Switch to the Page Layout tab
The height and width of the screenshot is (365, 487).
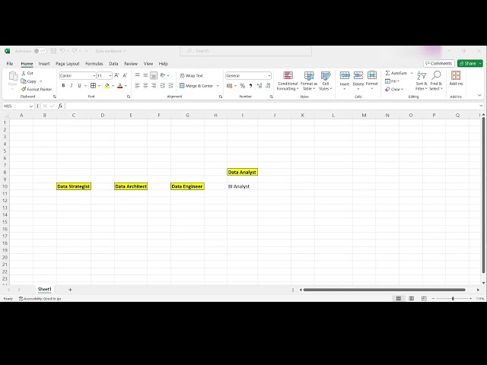68,64
